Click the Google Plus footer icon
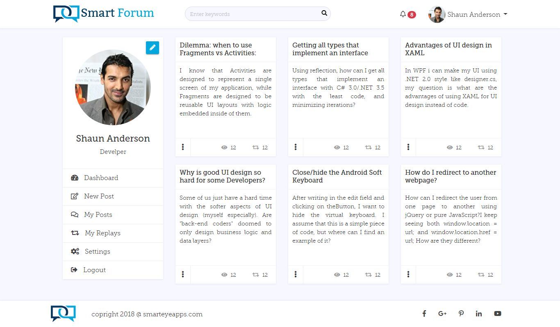The height and width of the screenshot is (327, 560). tap(442, 313)
